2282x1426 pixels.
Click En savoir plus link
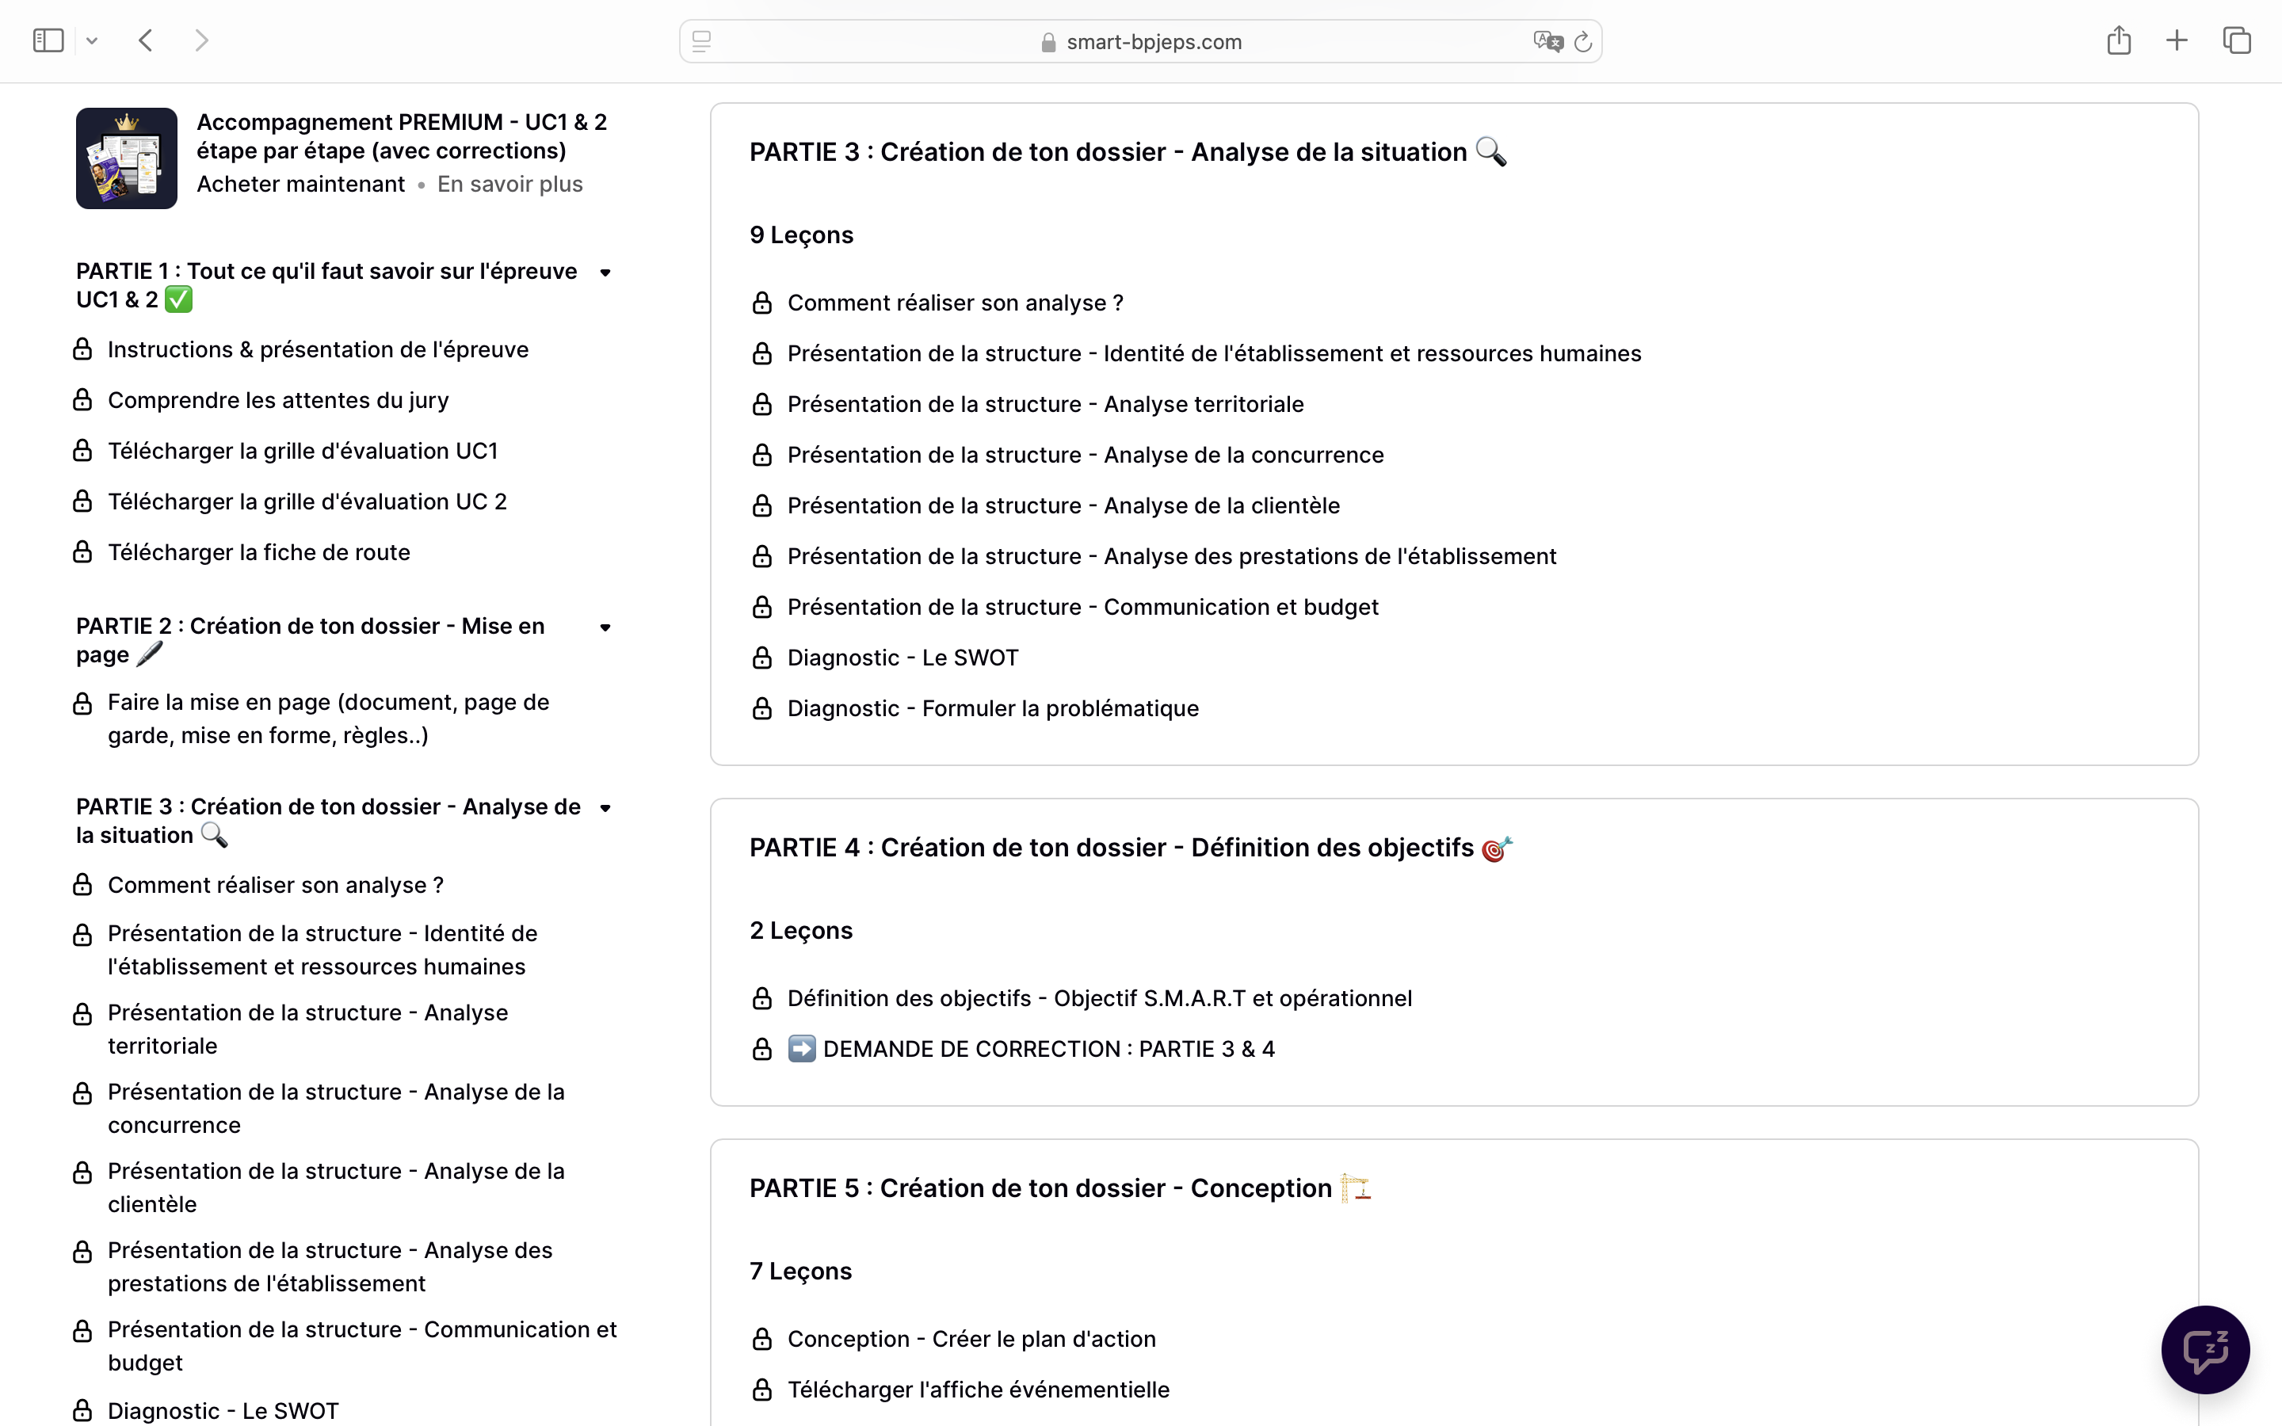click(509, 184)
